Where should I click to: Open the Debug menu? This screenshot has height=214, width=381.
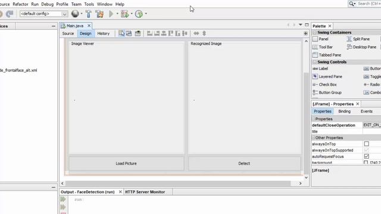48,4
